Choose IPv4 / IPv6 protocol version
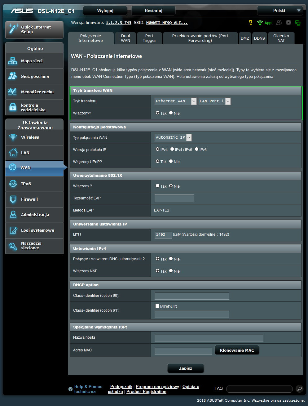 172,149
